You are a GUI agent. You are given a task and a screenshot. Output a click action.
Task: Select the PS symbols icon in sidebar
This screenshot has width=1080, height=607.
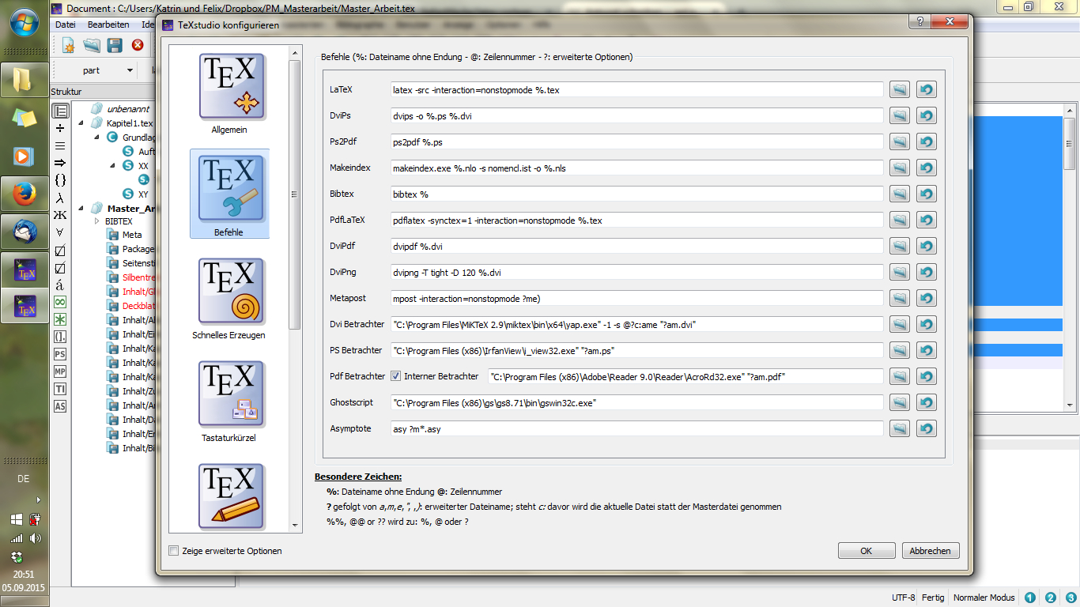pyautogui.click(x=59, y=354)
